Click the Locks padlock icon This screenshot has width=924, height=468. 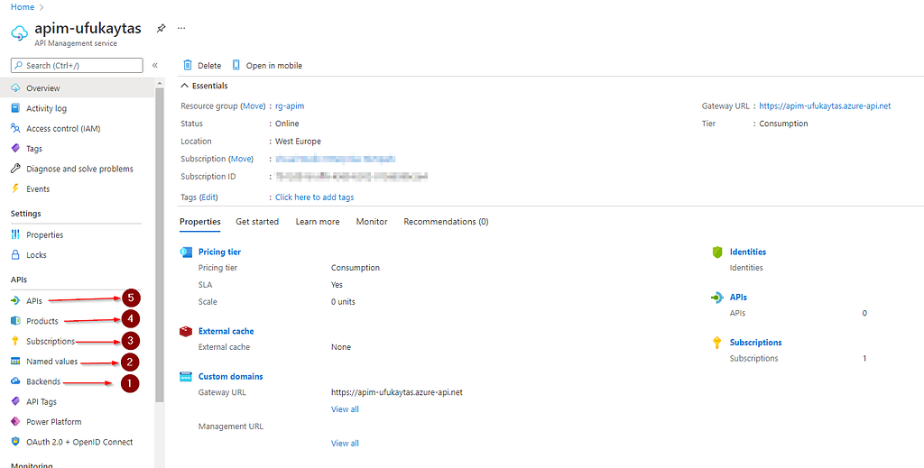(16, 255)
